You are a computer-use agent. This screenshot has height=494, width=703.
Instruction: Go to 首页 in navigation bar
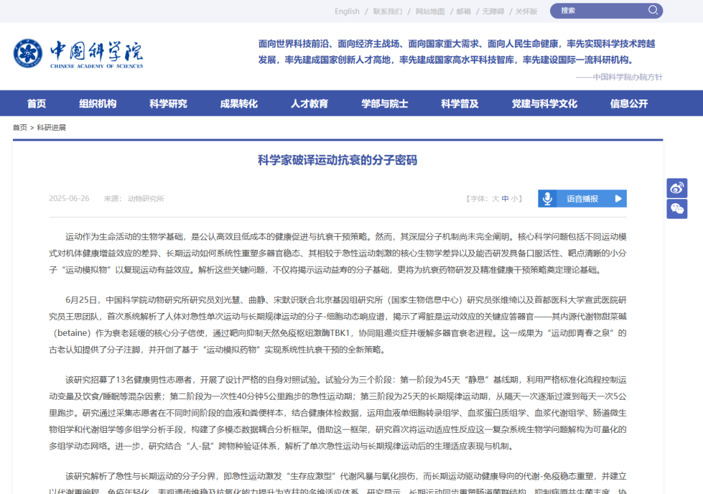36,103
